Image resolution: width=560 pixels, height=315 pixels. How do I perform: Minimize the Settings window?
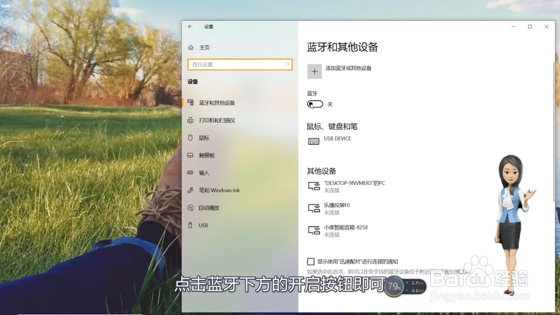513,27
